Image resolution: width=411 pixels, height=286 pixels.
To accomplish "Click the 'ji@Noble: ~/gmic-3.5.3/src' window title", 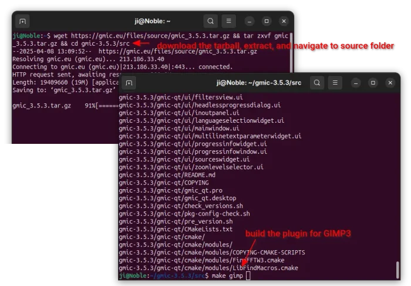I will [x=259, y=83].
